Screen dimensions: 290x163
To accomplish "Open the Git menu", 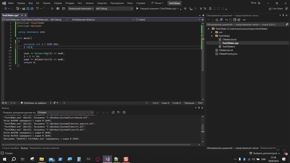I will 38,3.
